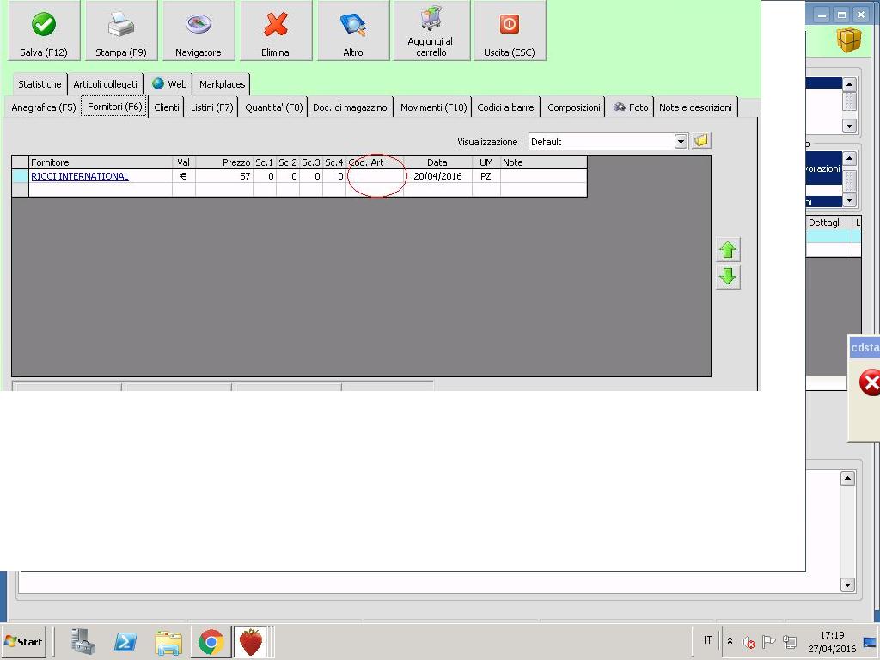Click the clock showing 17:19
The width and height of the screenshot is (880, 660).
[832, 635]
